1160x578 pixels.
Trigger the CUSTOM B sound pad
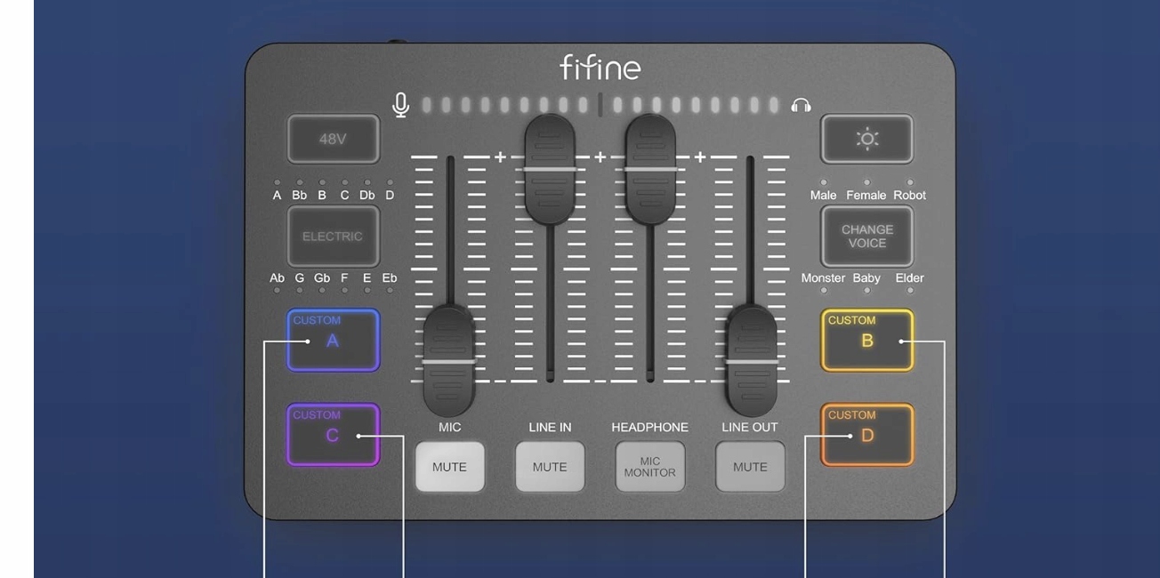[866, 340]
